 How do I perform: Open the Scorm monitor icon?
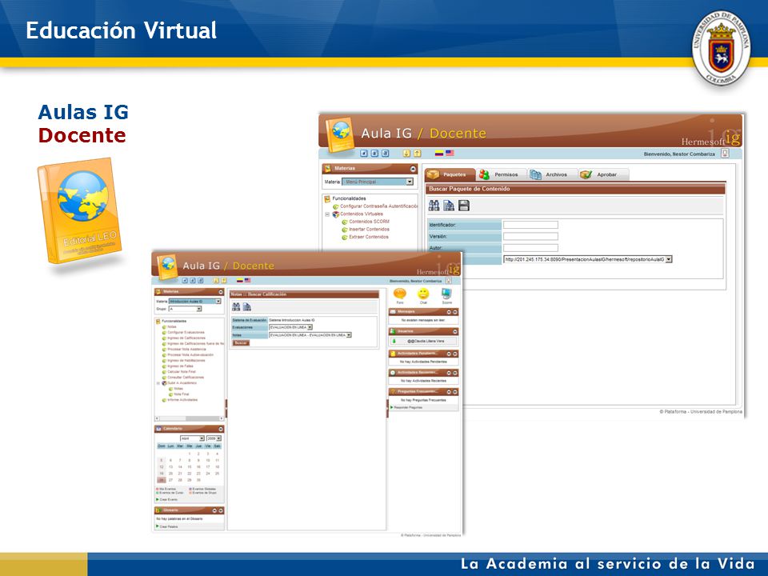click(x=446, y=294)
